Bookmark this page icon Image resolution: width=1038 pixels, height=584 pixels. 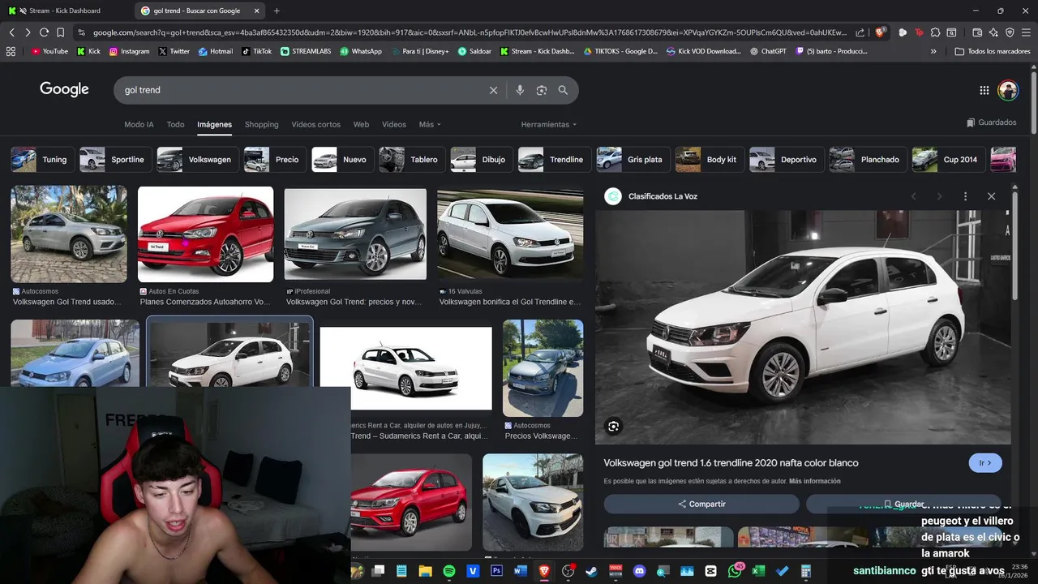coord(60,32)
